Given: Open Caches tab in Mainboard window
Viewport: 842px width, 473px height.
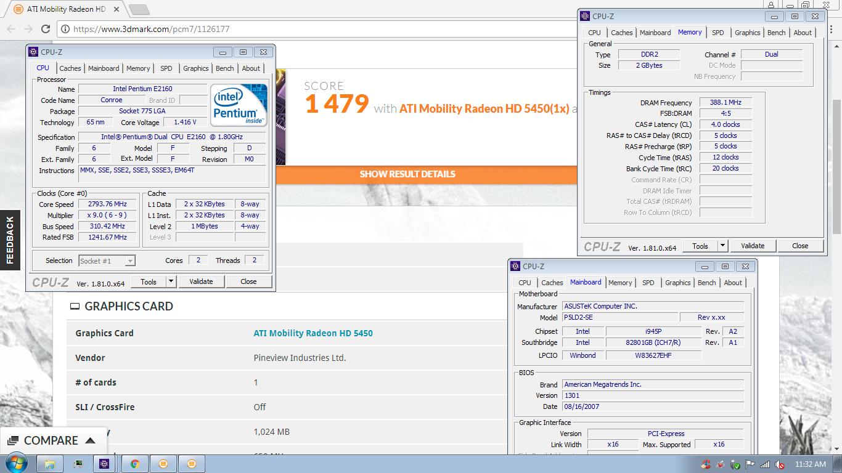Looking at the screenshot, I should [x=552, y=283].
